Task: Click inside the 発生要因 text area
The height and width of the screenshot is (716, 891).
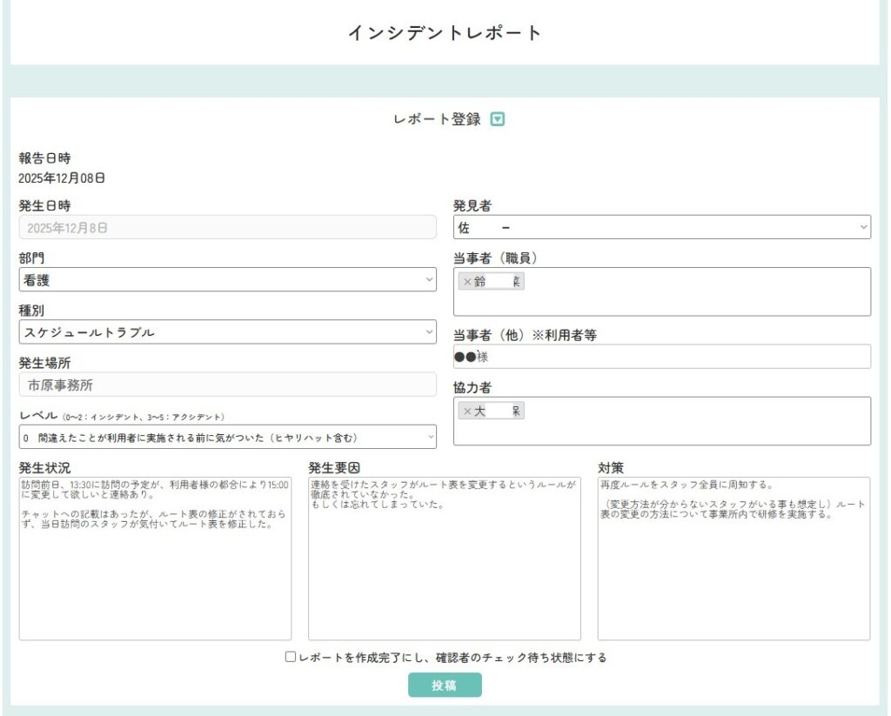Action: click(x=444, y=583)
